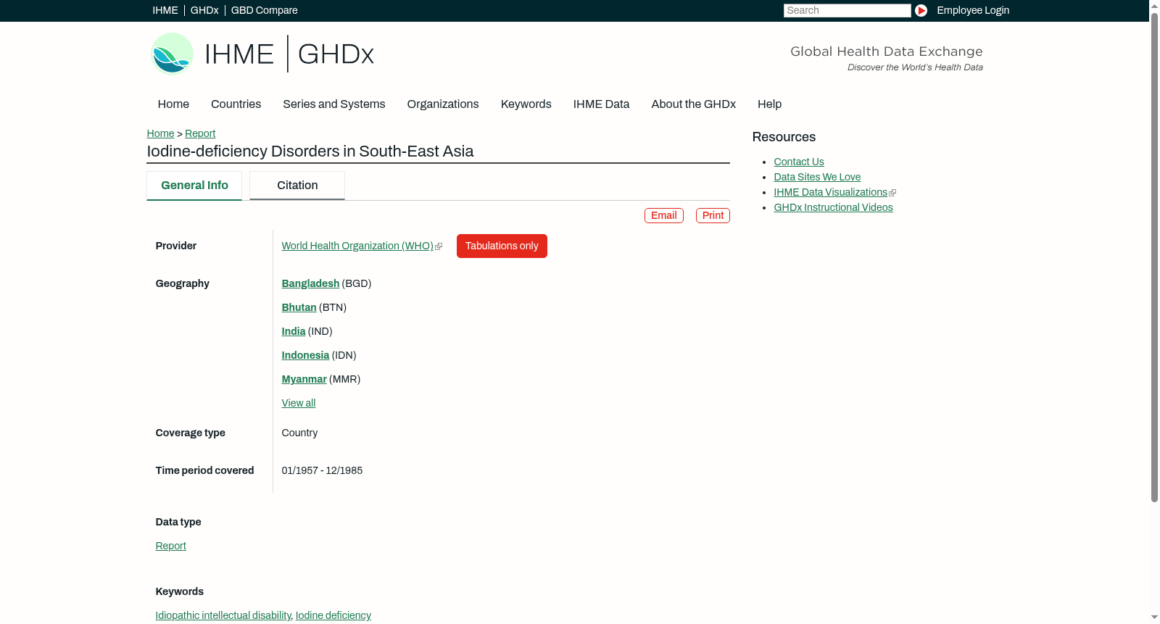Go to Home in main navigation

click(x=173, y=104)
